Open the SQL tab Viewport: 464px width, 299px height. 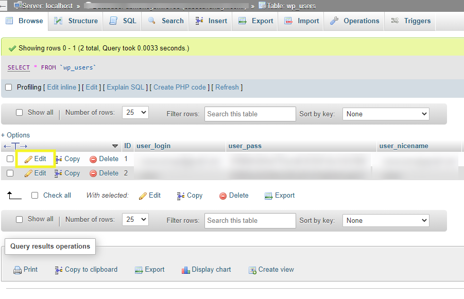(x=122, y=21)
